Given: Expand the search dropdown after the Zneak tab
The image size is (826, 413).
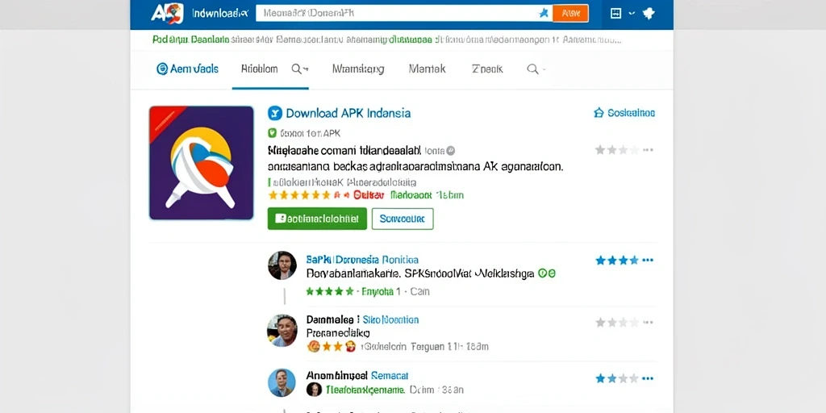Looking at the screenshot, I should (536, 69).
